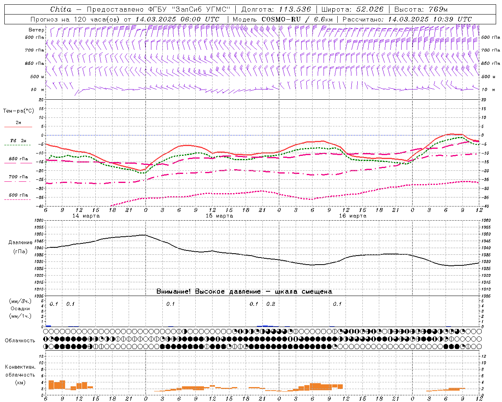Select the provider text ФГБУ "ЗапСиб УГМС"
The image size is (502, 402).
(x=188, y=9)
